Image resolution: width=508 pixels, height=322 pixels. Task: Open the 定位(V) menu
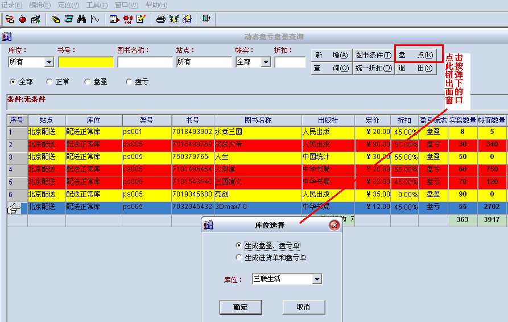[69, 5]
